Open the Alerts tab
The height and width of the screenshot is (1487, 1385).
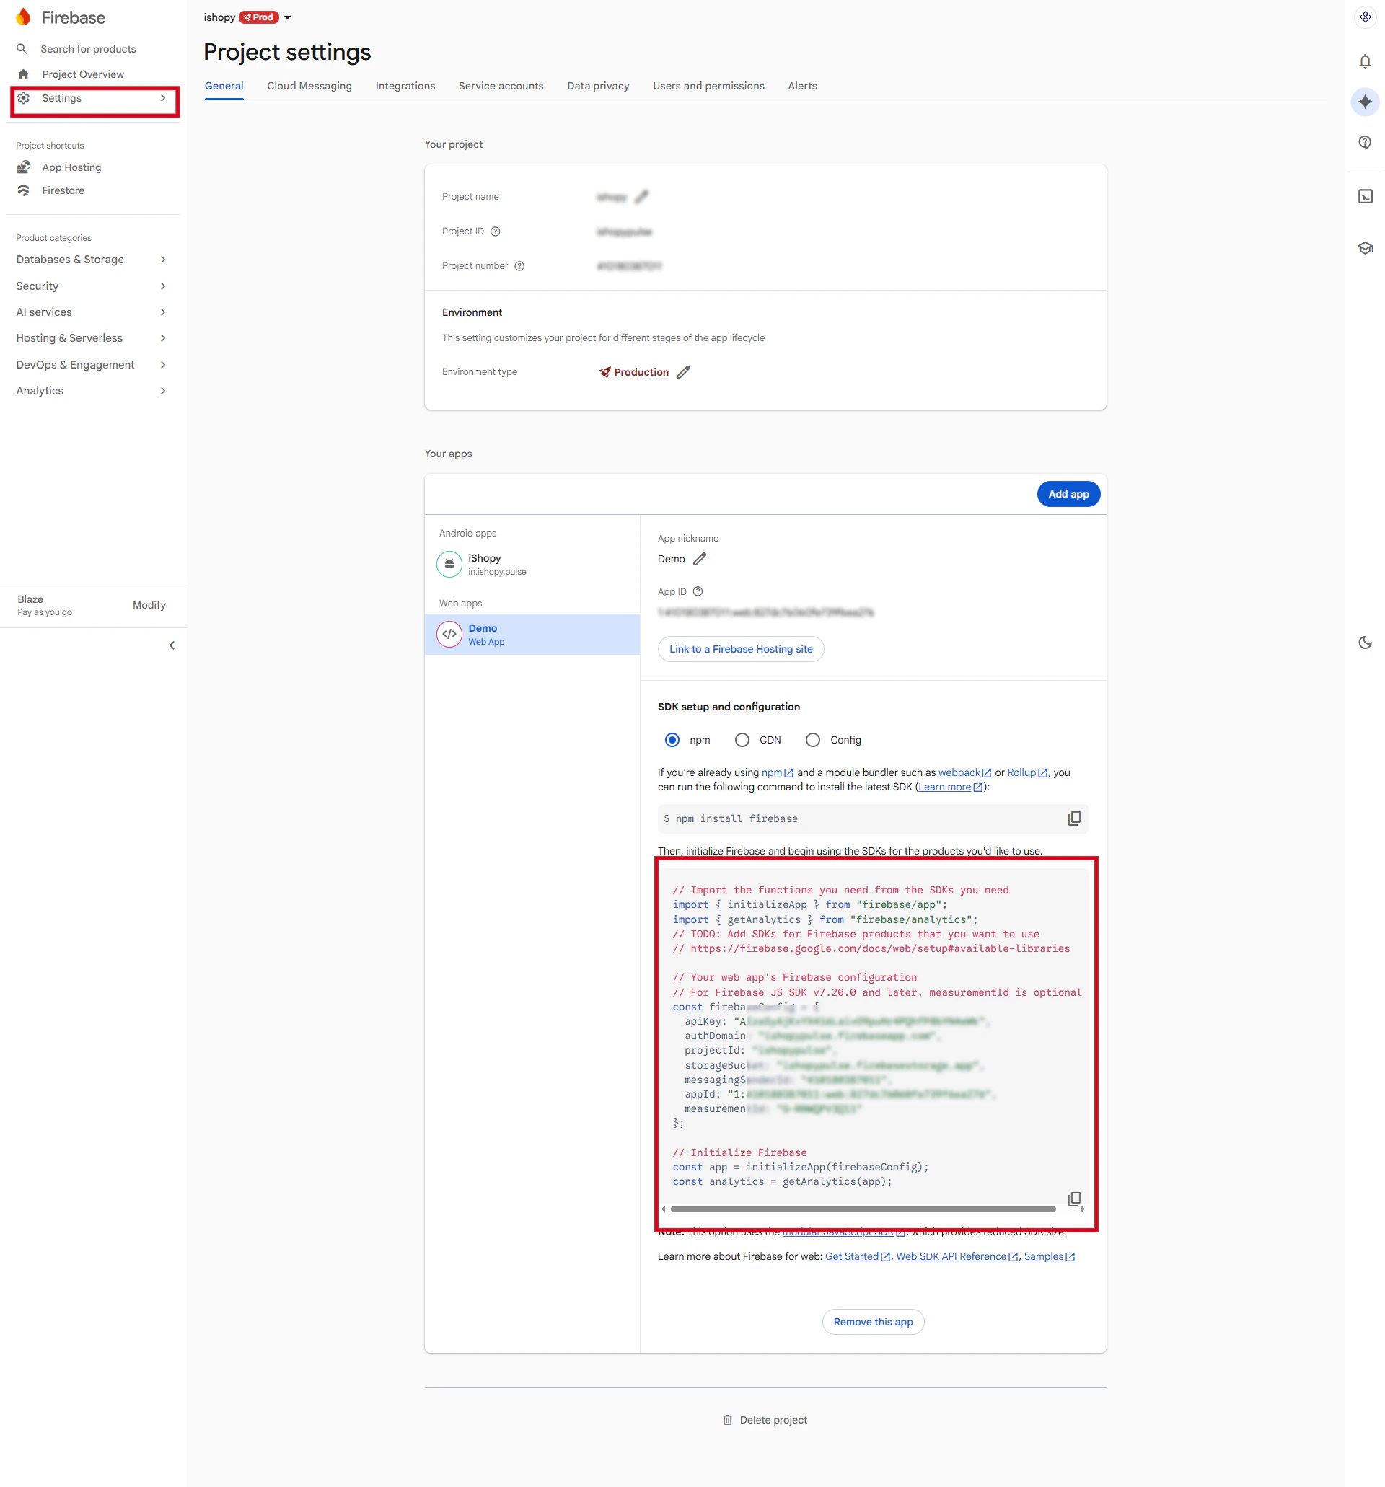[801, 86]
